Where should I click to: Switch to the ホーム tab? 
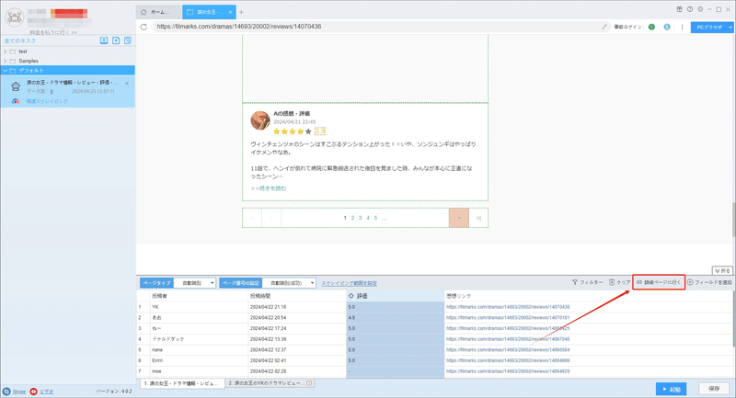pos(158,12)
